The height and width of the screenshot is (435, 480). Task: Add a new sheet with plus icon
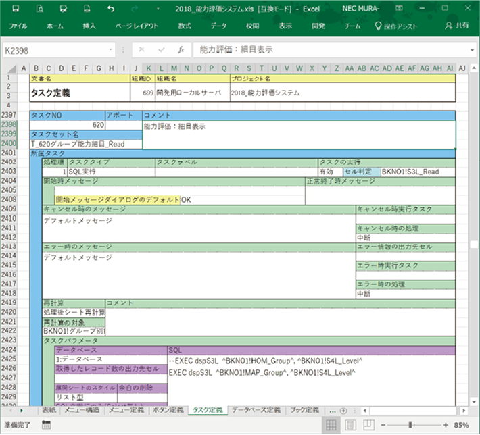click(343, 410)
